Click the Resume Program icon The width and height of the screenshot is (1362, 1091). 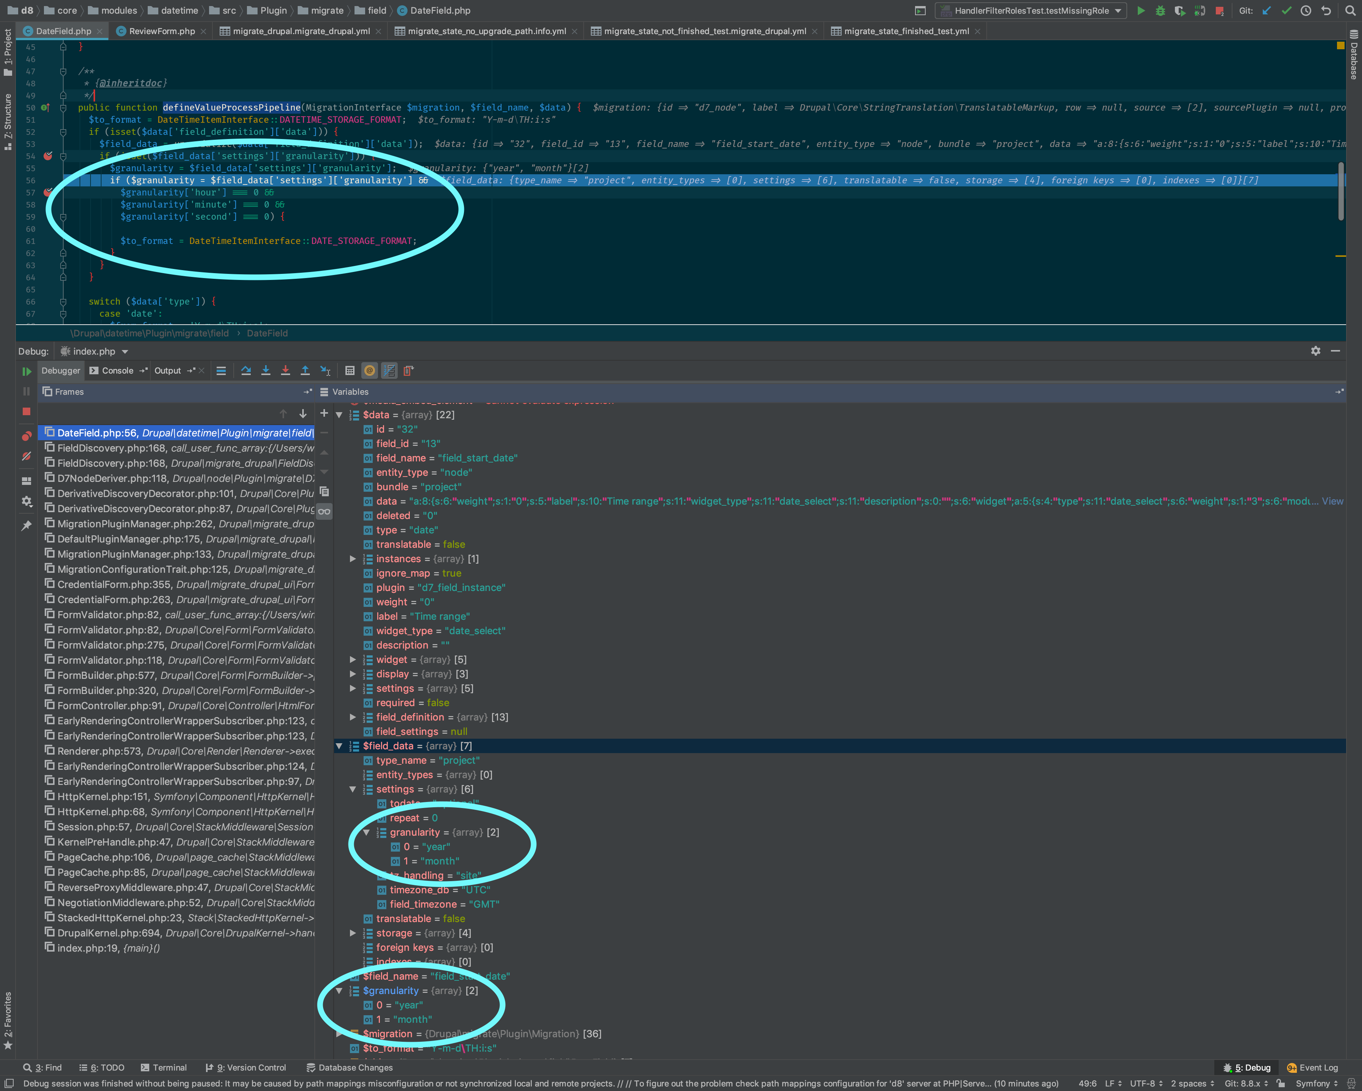point(27,372)
